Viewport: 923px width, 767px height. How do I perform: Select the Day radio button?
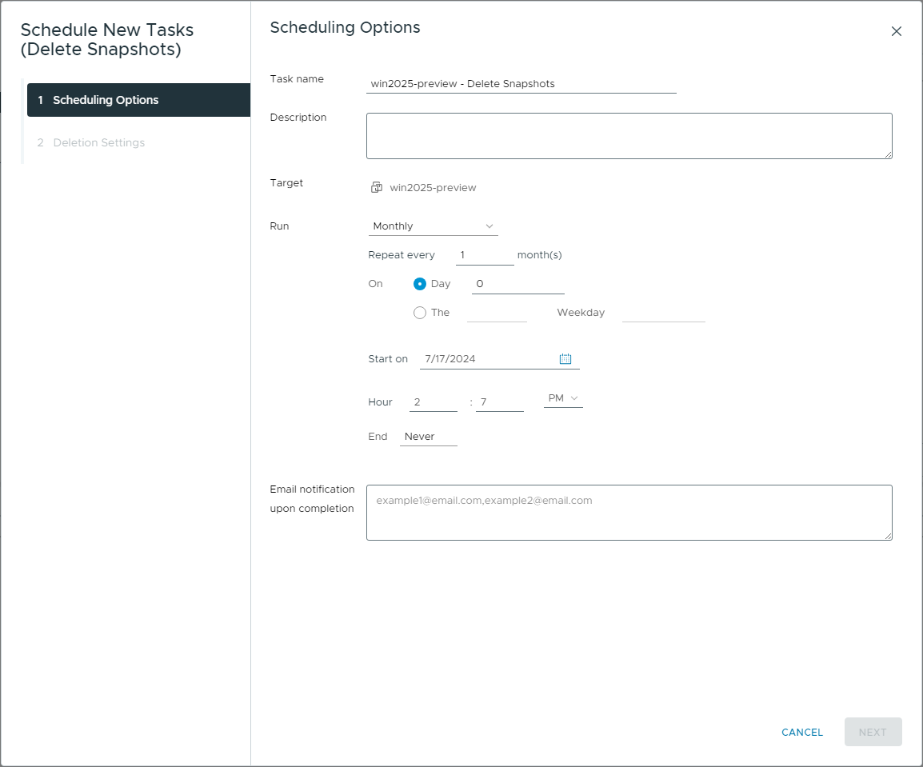[x=420, y=284]
